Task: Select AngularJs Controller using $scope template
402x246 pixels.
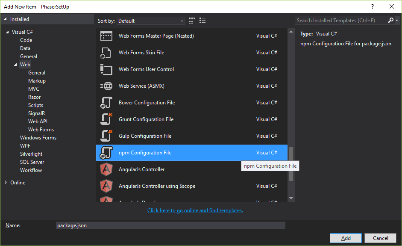Action: 192,186
